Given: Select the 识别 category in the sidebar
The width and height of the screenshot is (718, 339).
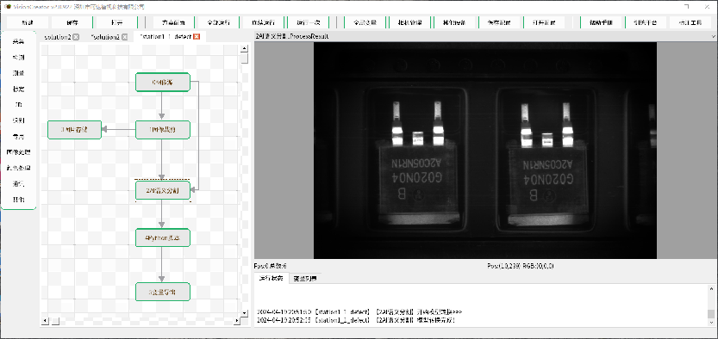Looking at the screenshot, I should [x=18, y=120].
